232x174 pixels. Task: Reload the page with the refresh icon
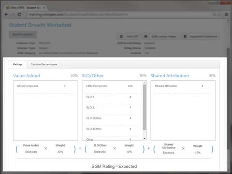pos(19,14)
